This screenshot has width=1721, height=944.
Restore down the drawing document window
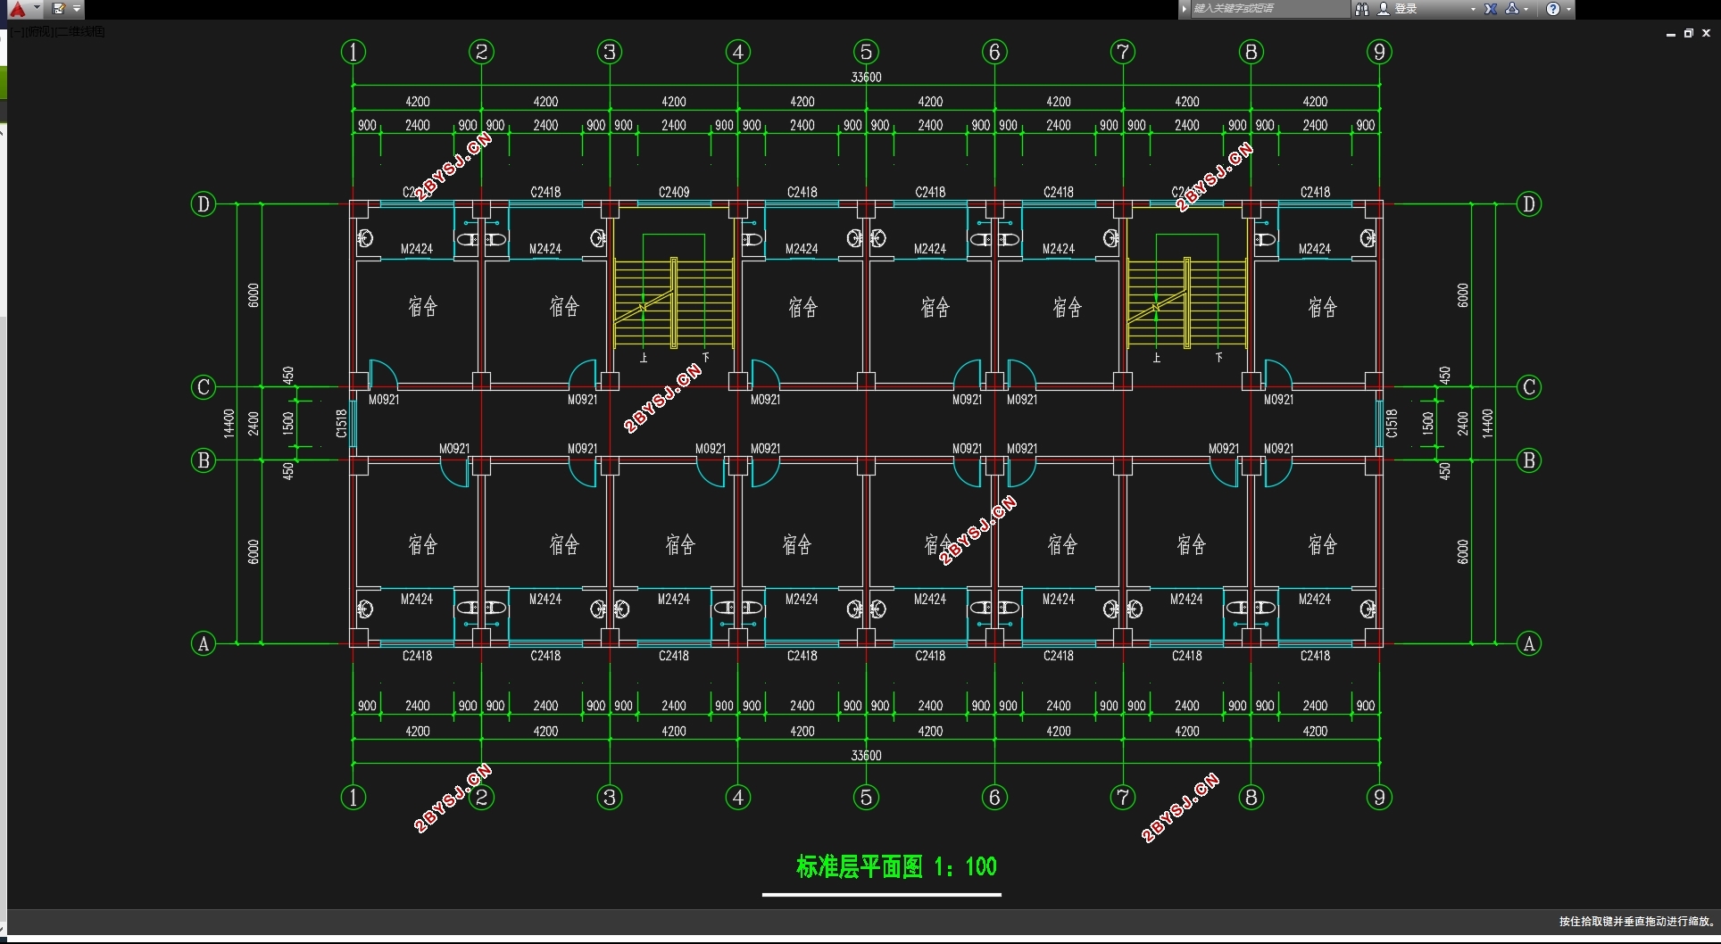(x=1689, y=33)
